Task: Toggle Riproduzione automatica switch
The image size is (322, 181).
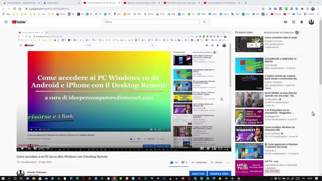Action: click(x=298, y=33)
